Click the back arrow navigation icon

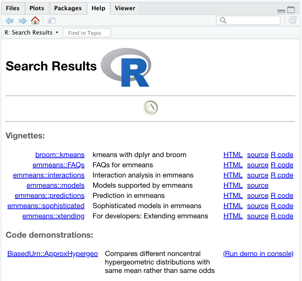click(9, 21)
